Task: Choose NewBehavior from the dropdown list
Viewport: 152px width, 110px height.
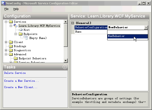Action: tap(128, 36)
